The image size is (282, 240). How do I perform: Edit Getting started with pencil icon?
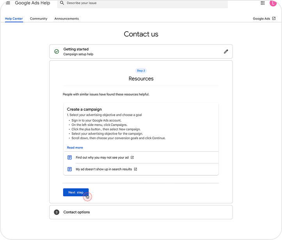226,52
